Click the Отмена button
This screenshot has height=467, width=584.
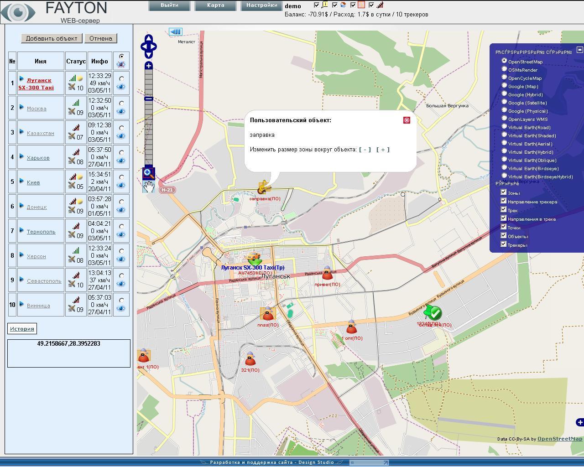click(101, 38)
